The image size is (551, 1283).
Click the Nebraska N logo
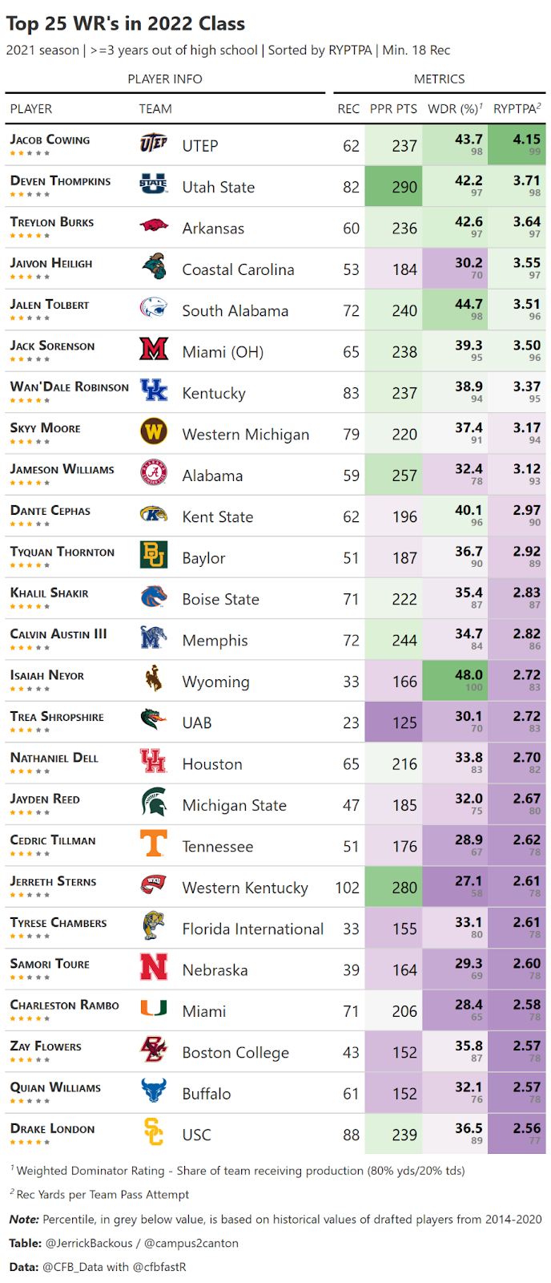coord(154,968)
